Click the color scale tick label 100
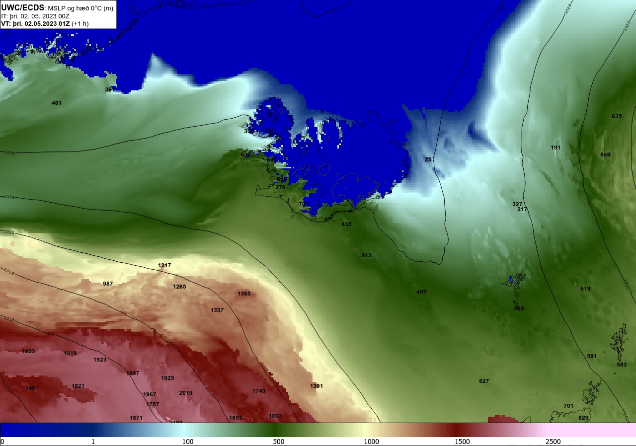The height and width of the screenshot is (446, 636). [x=187, y=442]
